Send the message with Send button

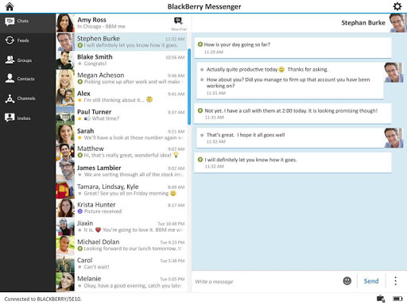[x=371, y=281]
